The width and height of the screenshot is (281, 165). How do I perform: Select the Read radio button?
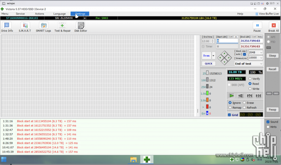(x=250, y=84)
